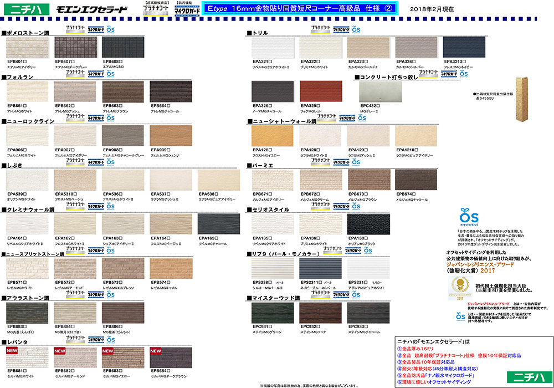Click the NEW badge on swatch EPB682

coord(60,350)
